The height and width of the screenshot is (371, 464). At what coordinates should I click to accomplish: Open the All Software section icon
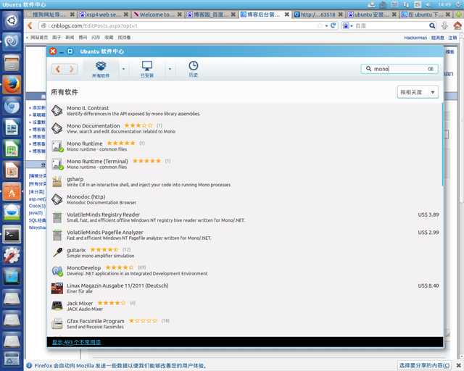[101, 66]
